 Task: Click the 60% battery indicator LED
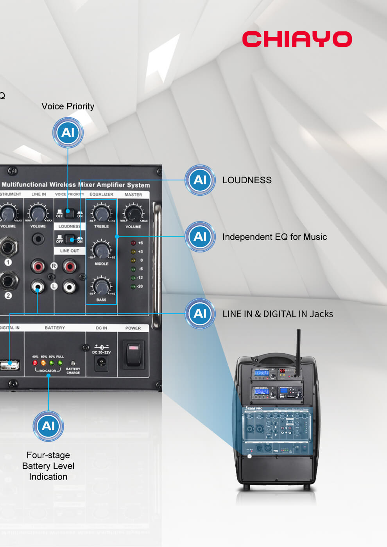point(43,363)
